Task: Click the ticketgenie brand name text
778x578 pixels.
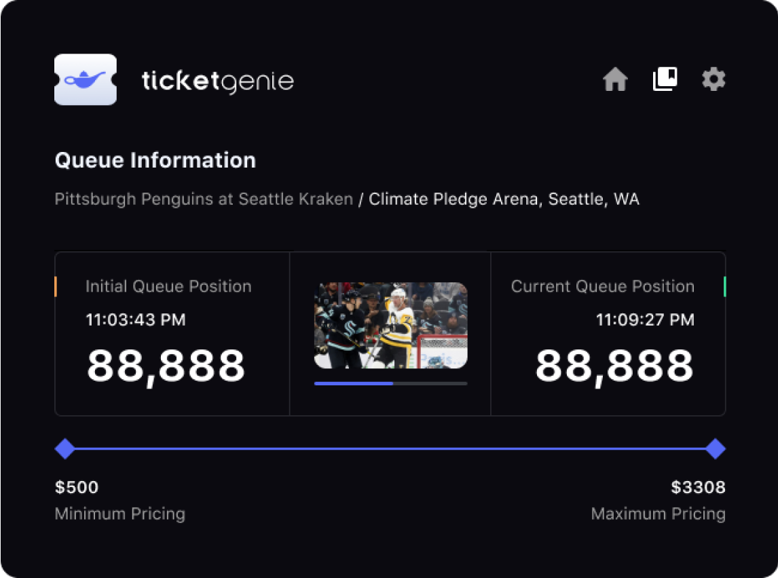Action: tap(218, 81)
